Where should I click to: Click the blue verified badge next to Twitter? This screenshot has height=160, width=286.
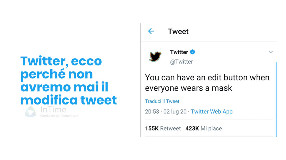[x=193, y=52]
